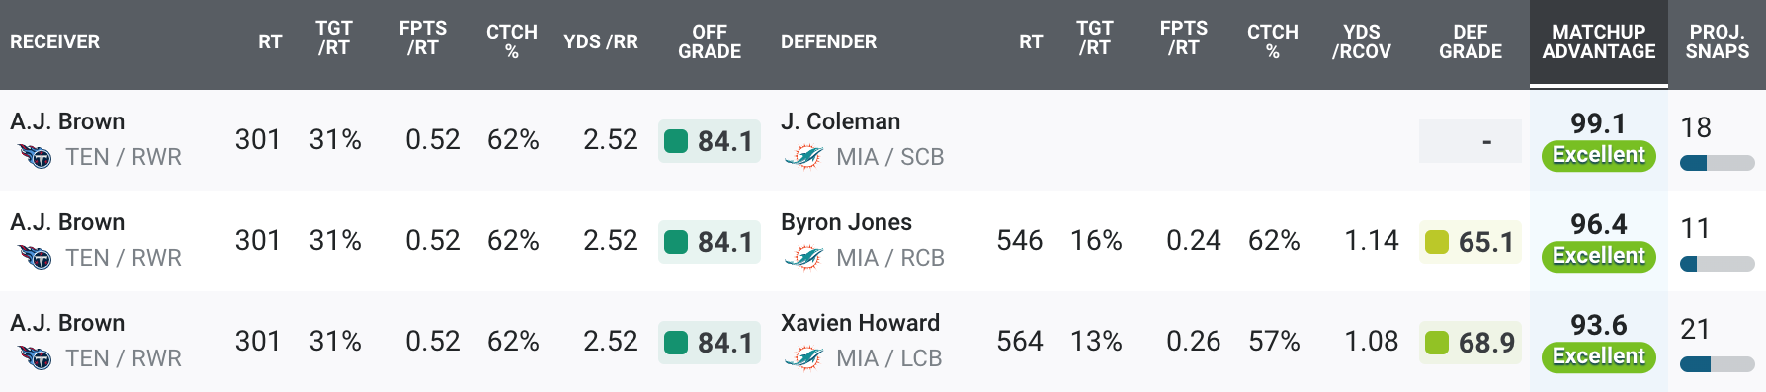Click the Dolphins logo beside J. Coleman

click(803, 156)
